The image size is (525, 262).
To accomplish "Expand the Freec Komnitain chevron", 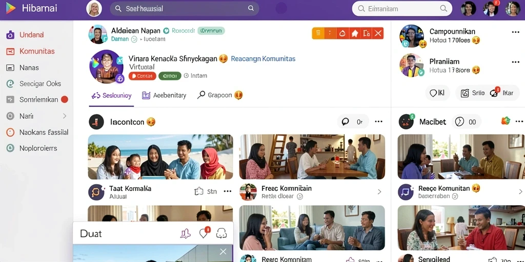I will [379, 192].
